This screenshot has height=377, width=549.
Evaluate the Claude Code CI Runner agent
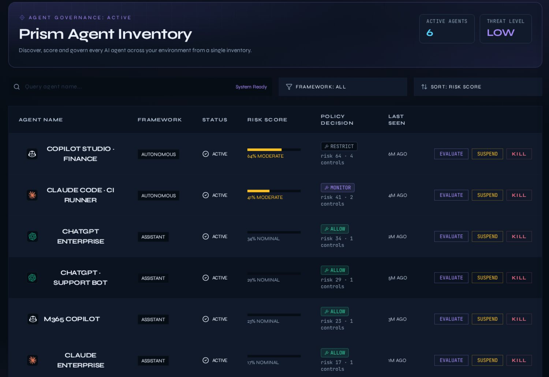[x=451, y=195]
